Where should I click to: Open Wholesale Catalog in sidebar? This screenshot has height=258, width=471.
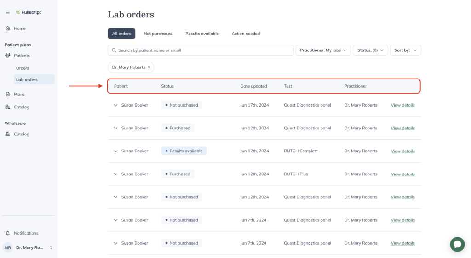(x=21, y=134)
